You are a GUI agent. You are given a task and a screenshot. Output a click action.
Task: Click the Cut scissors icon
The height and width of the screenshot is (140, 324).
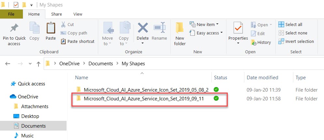click(64, 25)
